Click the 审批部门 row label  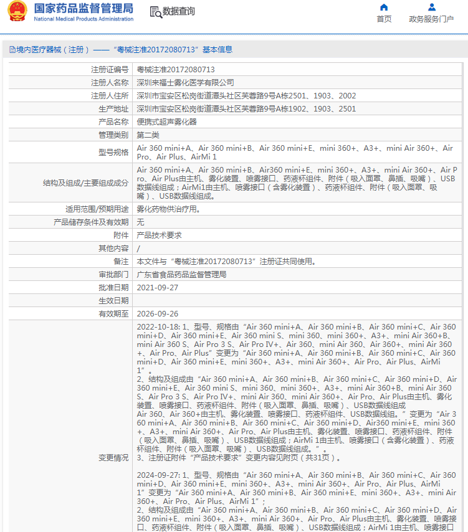coord(113,275)
